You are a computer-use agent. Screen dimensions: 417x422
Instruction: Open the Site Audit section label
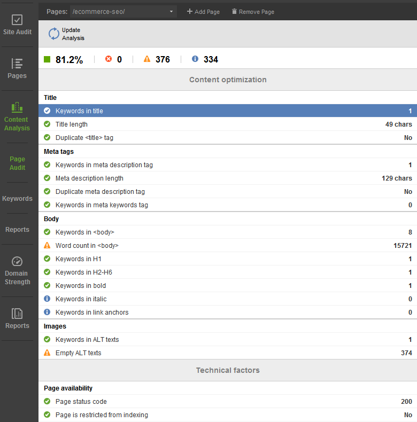[x=17, y=32]
